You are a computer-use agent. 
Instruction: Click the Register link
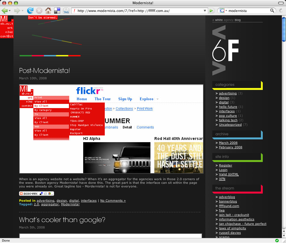click(225, 165)
